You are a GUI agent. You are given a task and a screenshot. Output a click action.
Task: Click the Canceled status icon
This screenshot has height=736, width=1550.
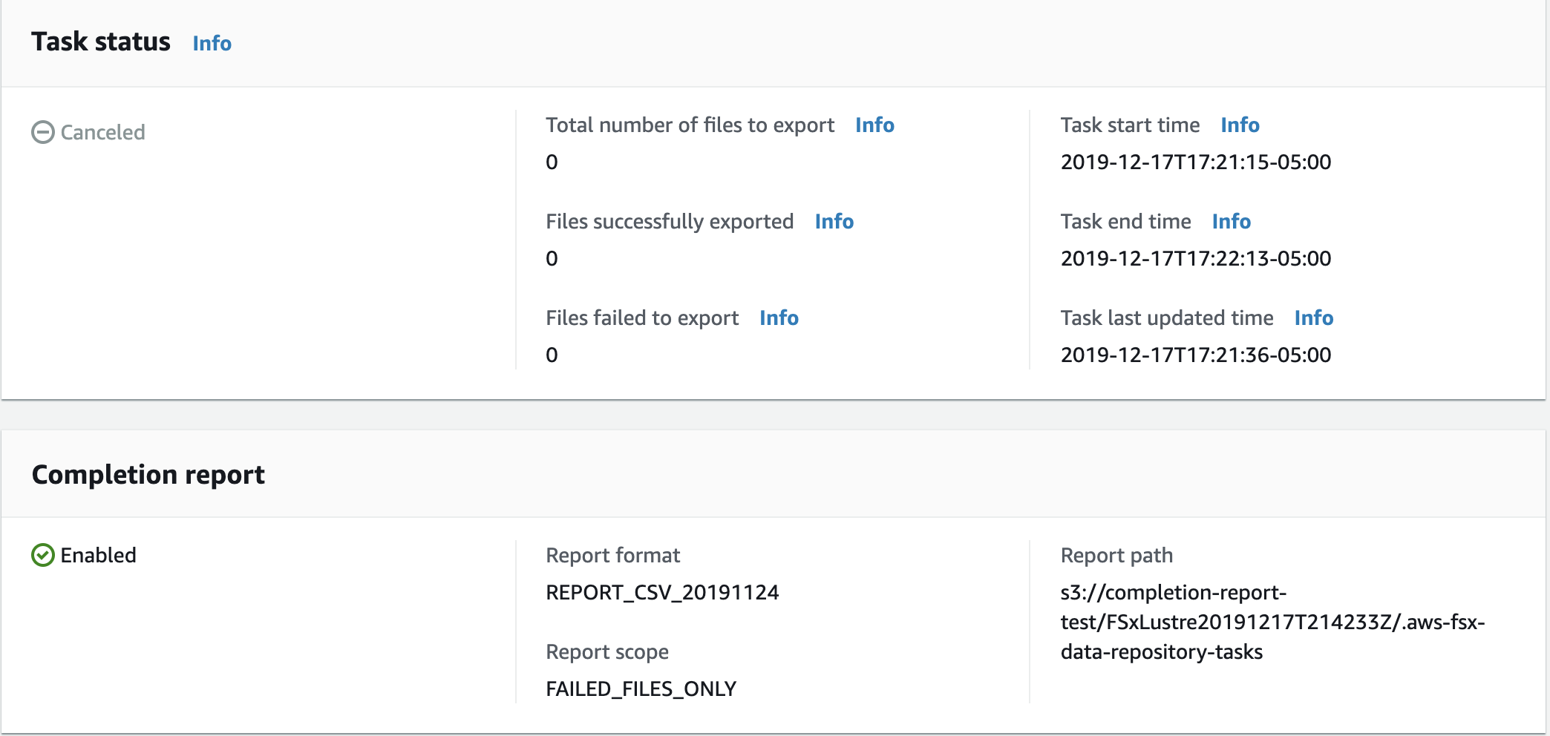(x=42, y=132)
